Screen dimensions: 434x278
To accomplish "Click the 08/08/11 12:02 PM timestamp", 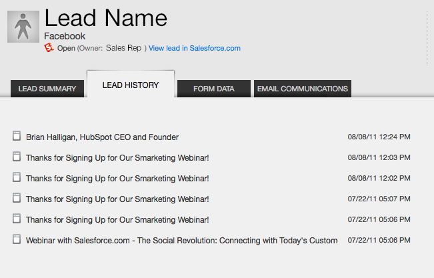I will (379, 178).
